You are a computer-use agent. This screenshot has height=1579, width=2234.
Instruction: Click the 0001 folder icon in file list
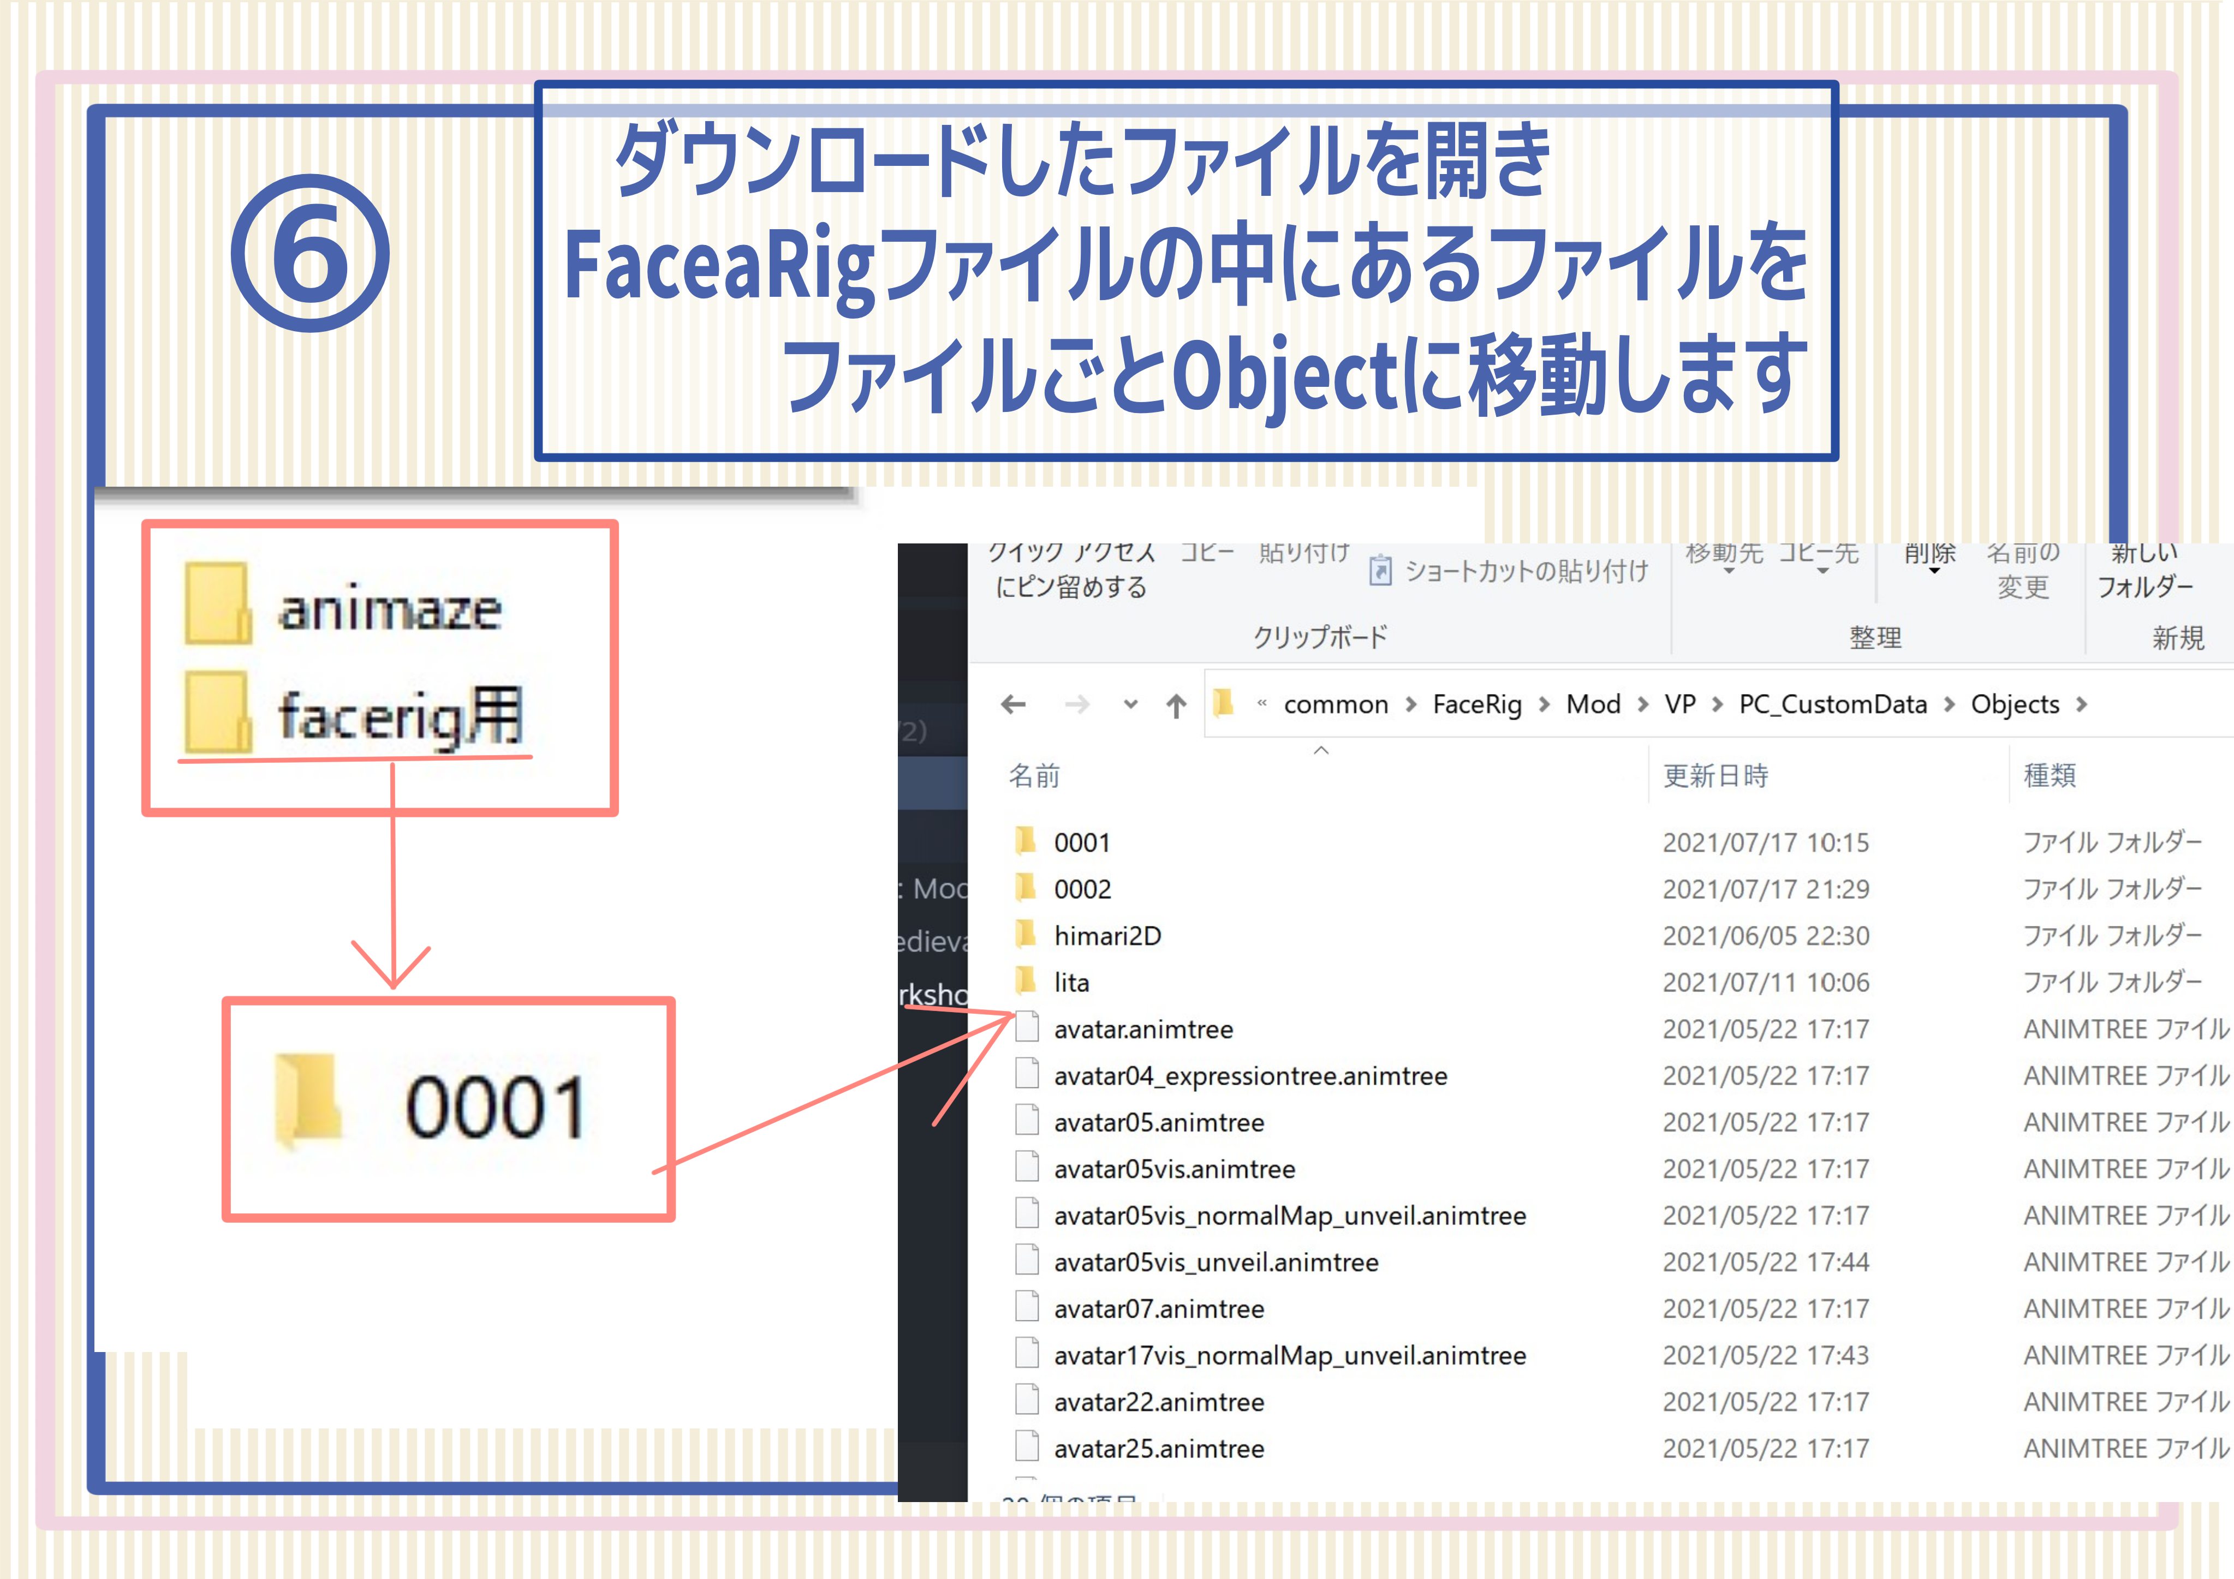pyautogui.click(x=1026, y=841)
